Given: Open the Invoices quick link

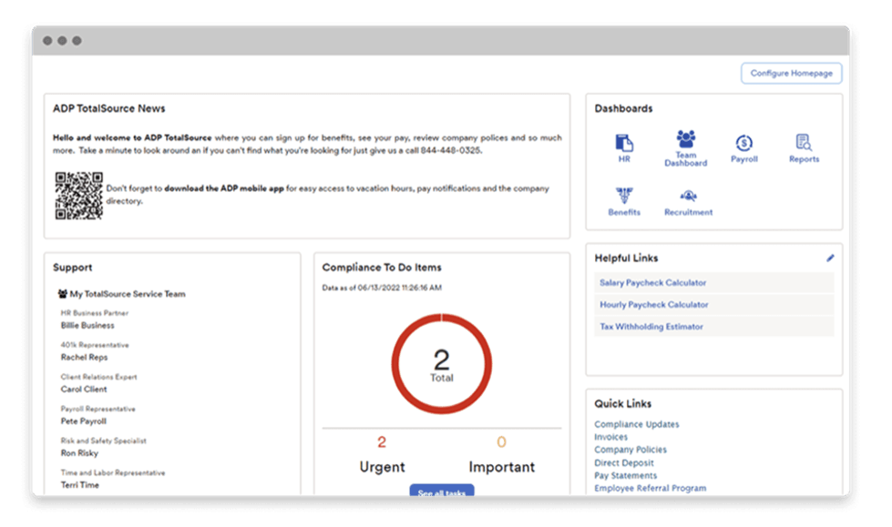Looking at the screenshot, I should click(610, 437).
